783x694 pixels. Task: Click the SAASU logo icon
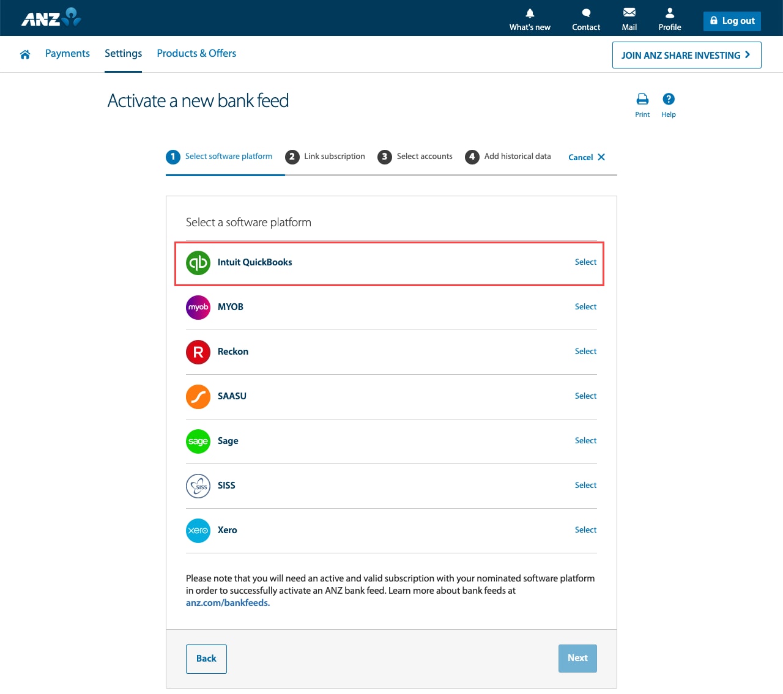[x=198, y=397]
